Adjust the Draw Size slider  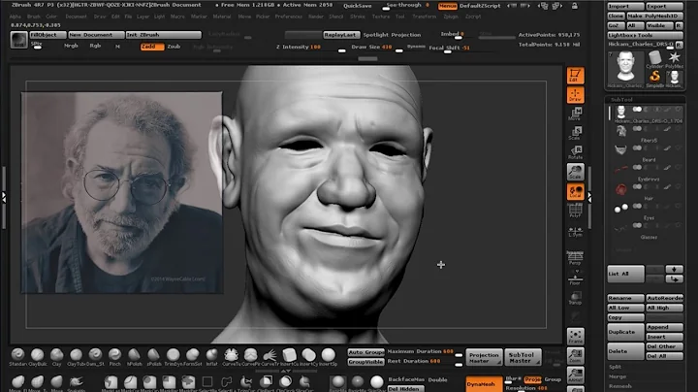point(376,49)
